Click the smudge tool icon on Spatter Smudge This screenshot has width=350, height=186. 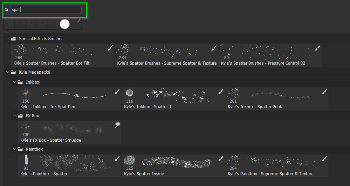pos(117,125)
